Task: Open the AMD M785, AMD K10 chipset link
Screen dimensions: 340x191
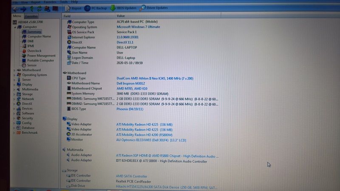Action: (132, 89)
